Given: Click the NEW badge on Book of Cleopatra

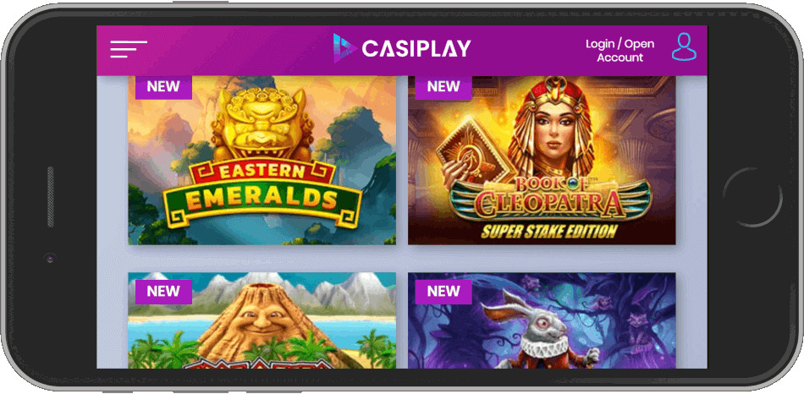Looking at the screenshot, I should coord(443,87).
